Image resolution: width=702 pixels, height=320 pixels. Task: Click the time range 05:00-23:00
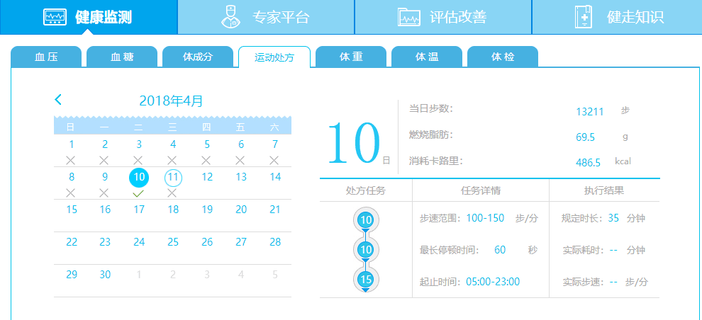[493, 282]
